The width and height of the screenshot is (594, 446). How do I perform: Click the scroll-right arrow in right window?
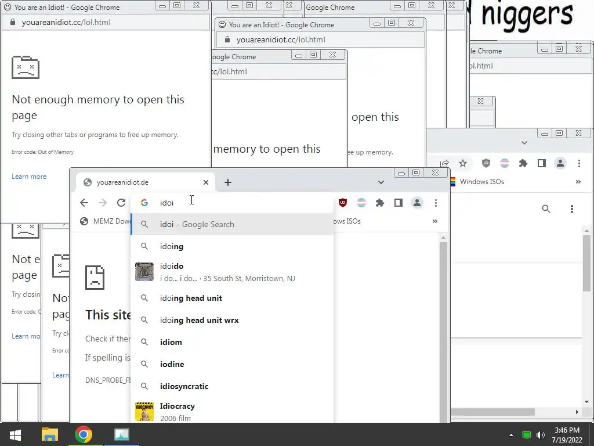point(577,412)
